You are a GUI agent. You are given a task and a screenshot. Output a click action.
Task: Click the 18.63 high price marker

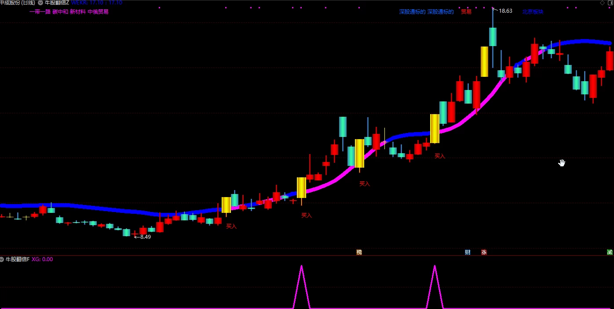(505, 11)
